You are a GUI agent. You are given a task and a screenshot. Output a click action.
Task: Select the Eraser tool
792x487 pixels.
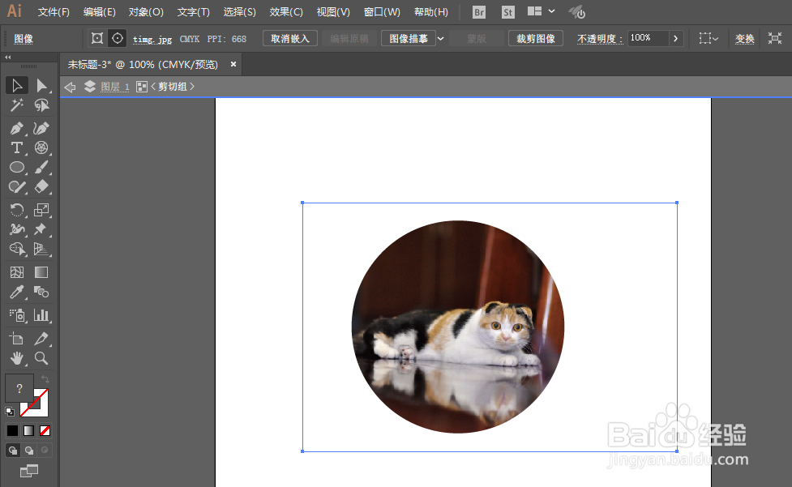point(41,186)
